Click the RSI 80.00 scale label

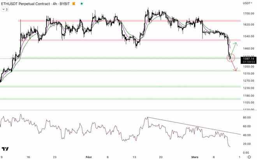(x=246, y=118)
